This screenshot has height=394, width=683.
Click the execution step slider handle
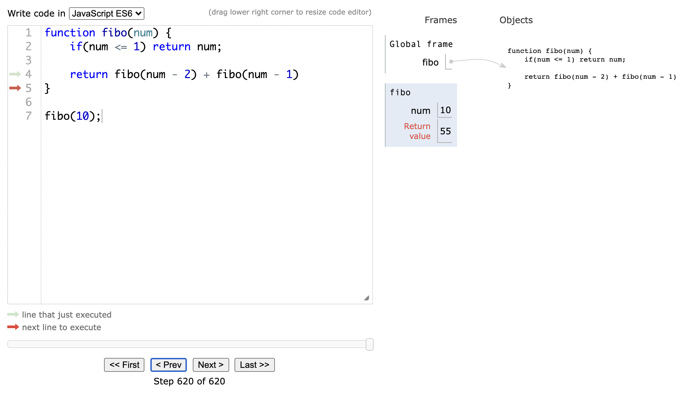tap(369, 344)
